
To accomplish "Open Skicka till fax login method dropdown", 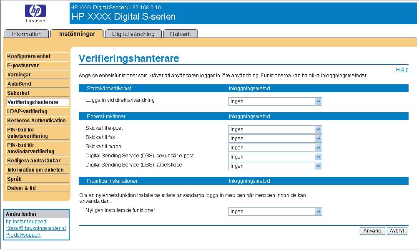I will [275, 139].
